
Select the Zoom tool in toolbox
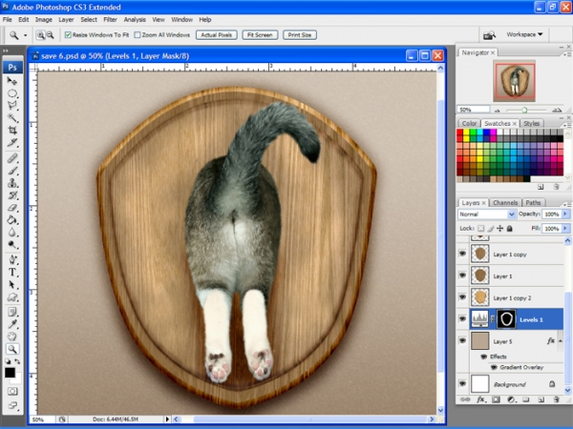pos(12,349)
